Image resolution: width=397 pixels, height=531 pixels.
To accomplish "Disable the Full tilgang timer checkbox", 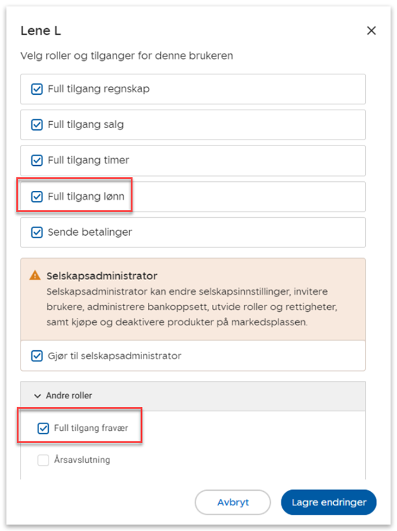I will (37, 160).
